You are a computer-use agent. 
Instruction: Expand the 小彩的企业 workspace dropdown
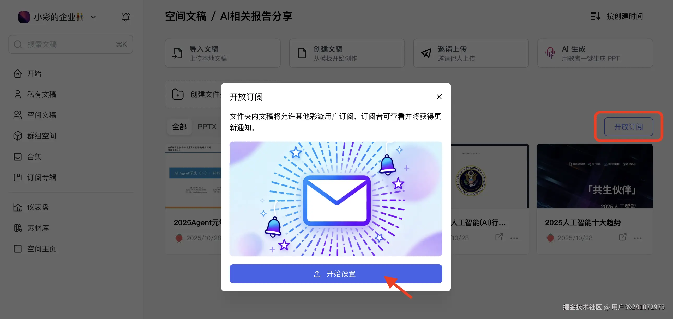coord(93,17)
